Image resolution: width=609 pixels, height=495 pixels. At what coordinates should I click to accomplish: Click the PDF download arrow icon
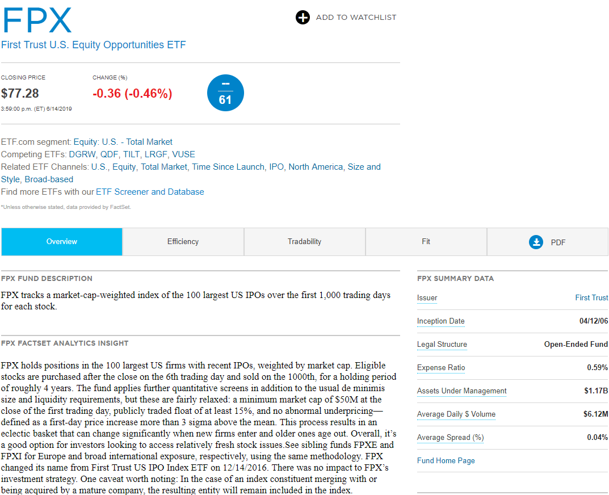pyautogui.click(x=536, y=242)
